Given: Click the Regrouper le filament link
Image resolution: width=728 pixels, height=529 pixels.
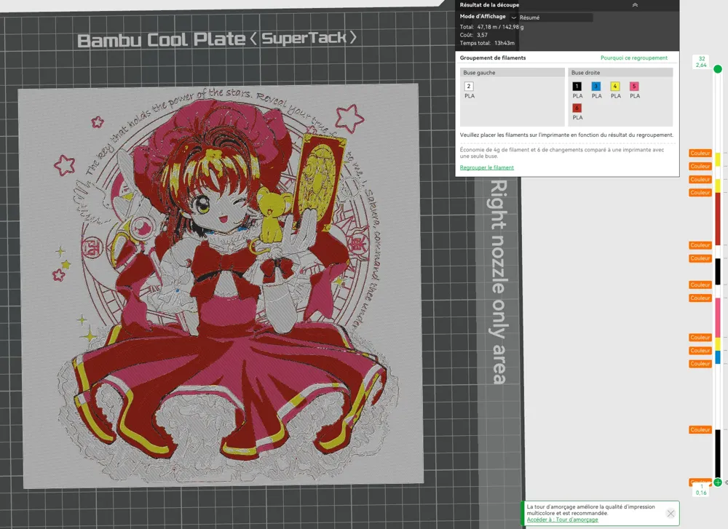Looking at the screenshot, I should click(x=486, y=167).
